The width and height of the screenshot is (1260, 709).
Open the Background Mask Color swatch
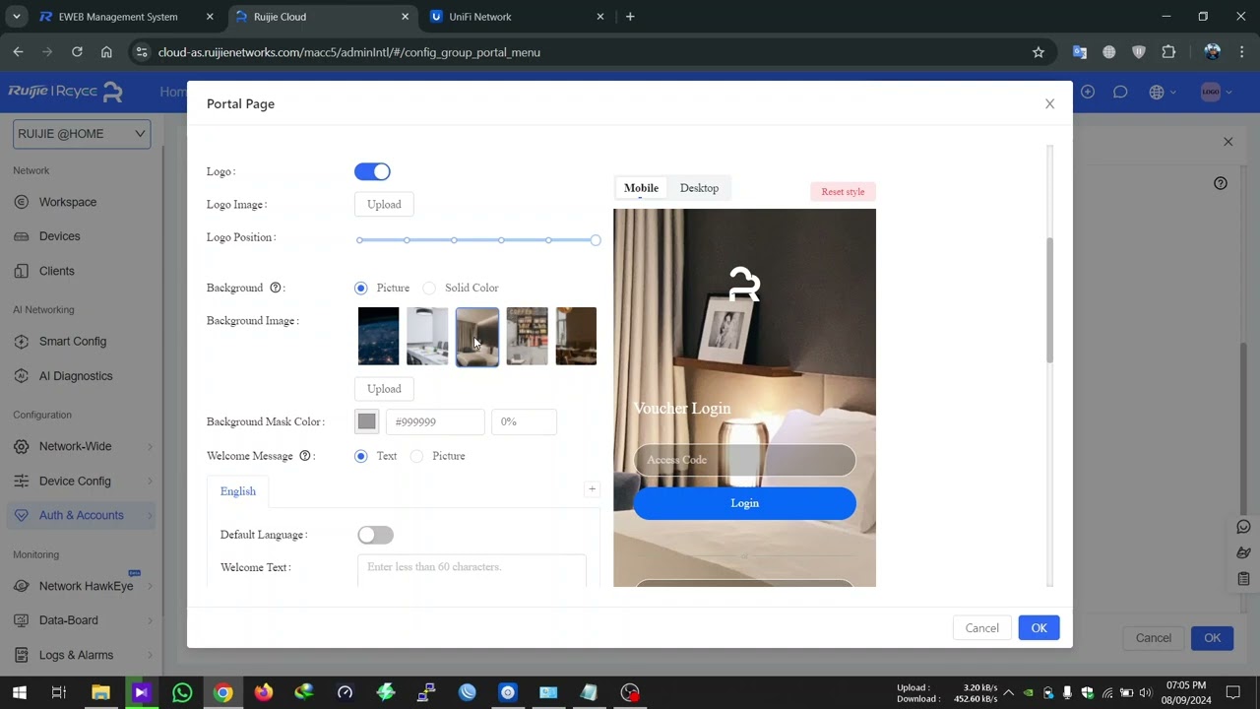[366, 421]
